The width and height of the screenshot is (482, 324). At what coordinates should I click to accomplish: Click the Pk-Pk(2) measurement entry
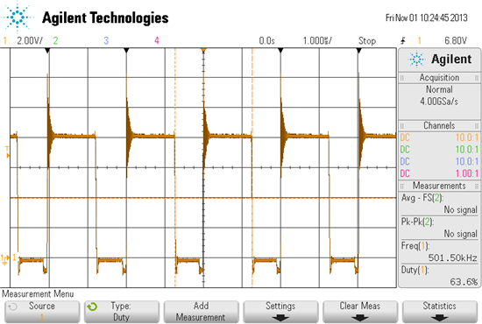440,228
